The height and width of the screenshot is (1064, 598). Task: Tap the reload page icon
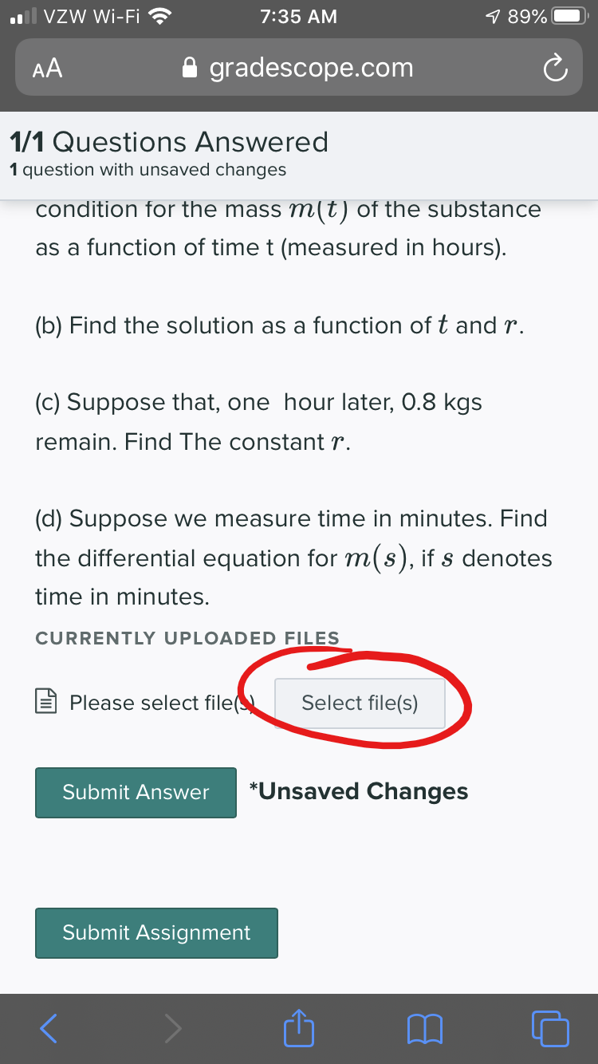click(x=554, y=69)
